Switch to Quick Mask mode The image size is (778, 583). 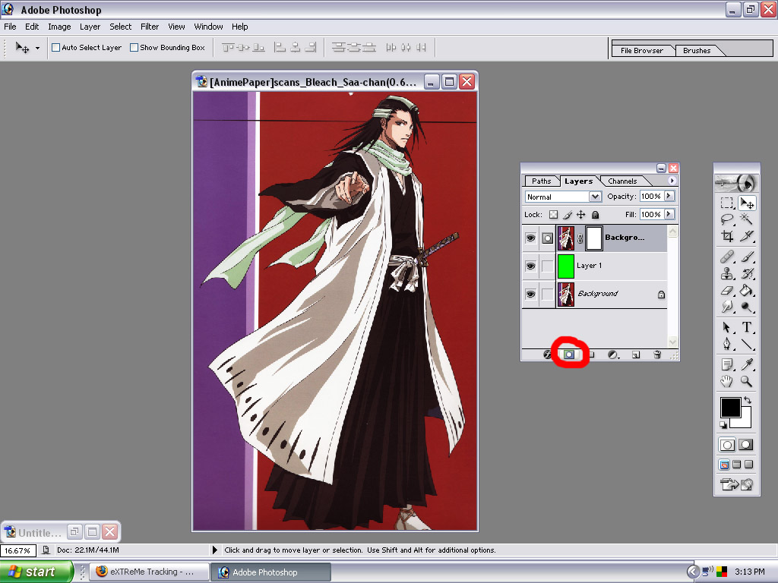(x=746, y=445)
